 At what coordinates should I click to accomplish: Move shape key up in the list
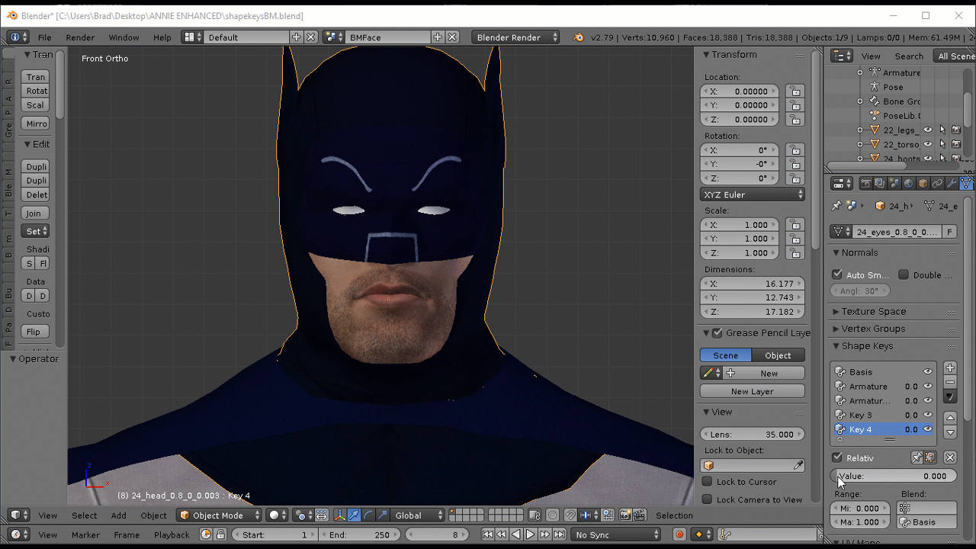click(x=950, y=418)
